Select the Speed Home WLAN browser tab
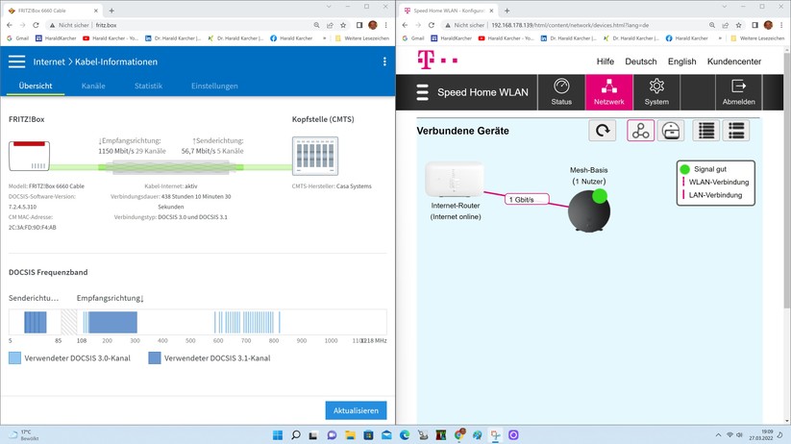The image size is (791, 444). 447,10
